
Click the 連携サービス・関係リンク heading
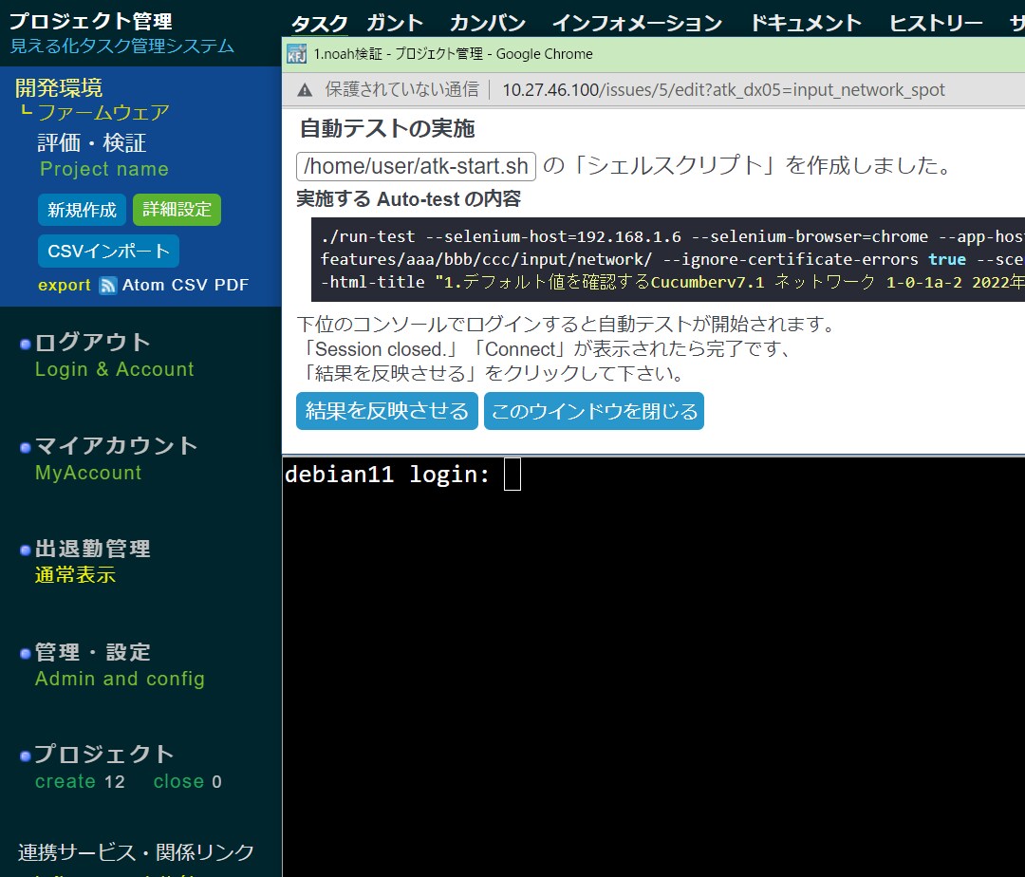[136, 852]
